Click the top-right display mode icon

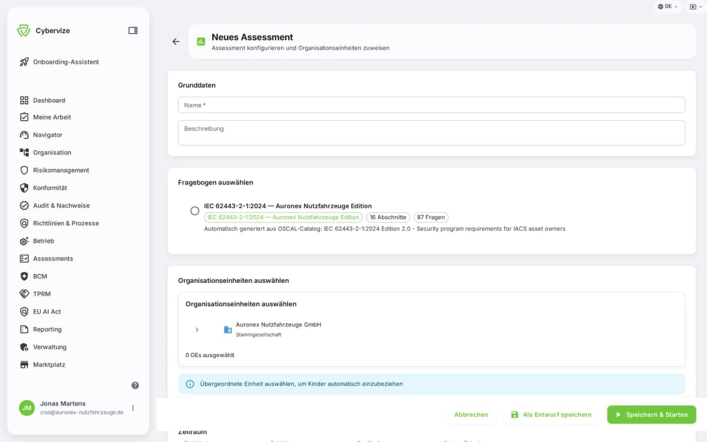tap(692, 6)
